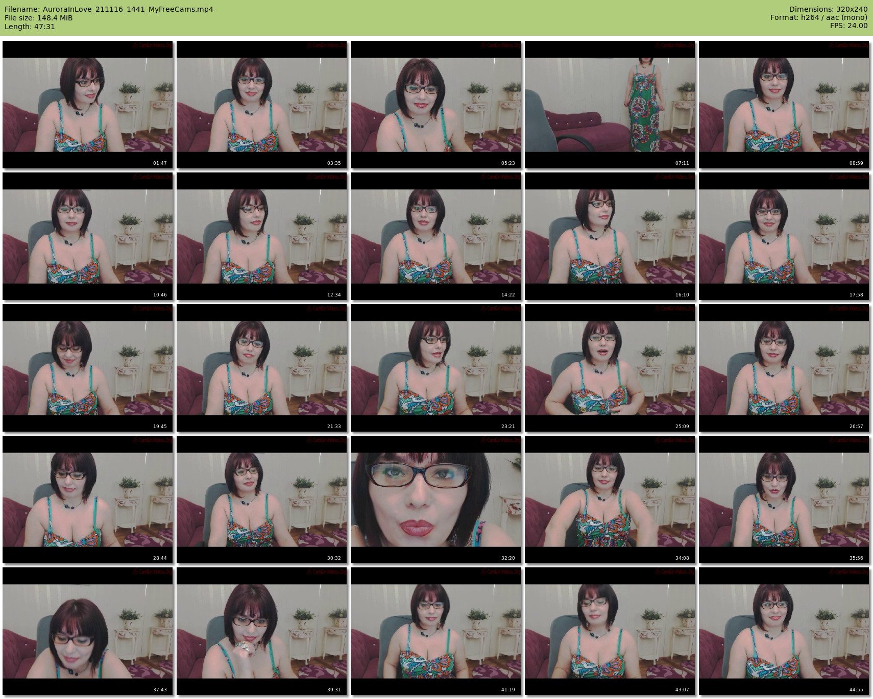This screenshot has height=699, width=873.
Task: Click the filename text in the header
Action: pyautogui.click(x=109, y=9)
